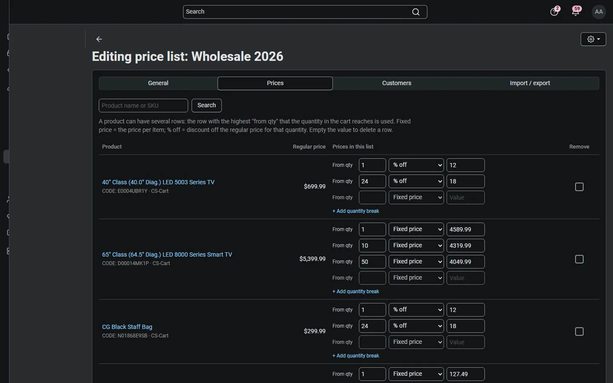Open the % off dropdown in 40" TV's qty 24 row
Viewport: 613px width, 383px height.
tap(416, 181)
